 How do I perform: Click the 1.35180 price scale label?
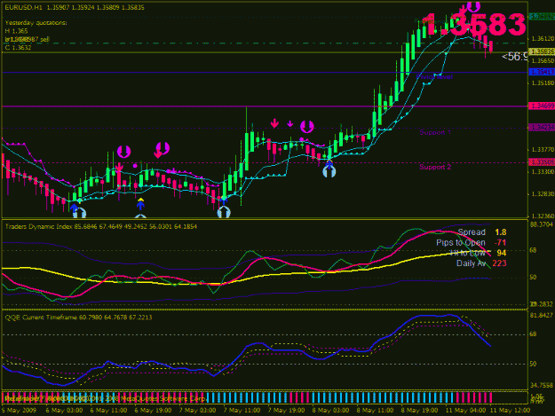click(x=543, y=83)
